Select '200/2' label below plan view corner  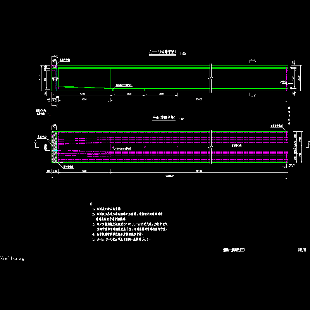tap(291, 165)
